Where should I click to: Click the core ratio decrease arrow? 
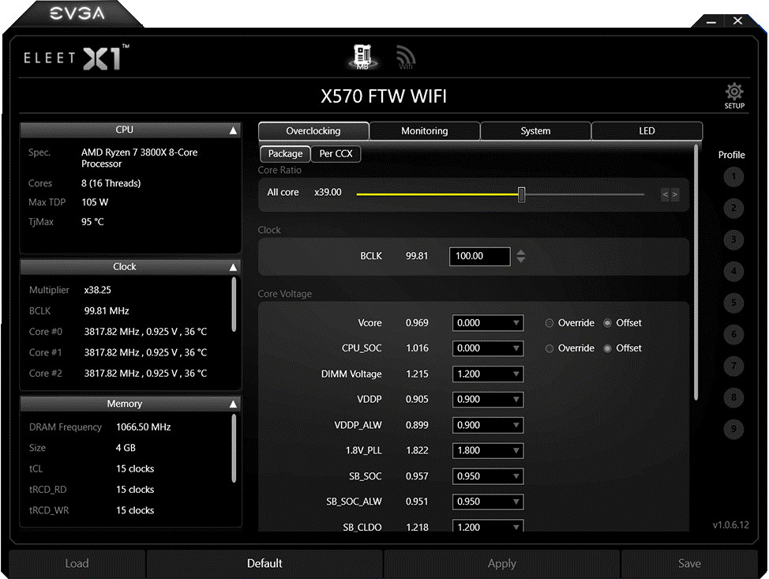pos(665,194)
